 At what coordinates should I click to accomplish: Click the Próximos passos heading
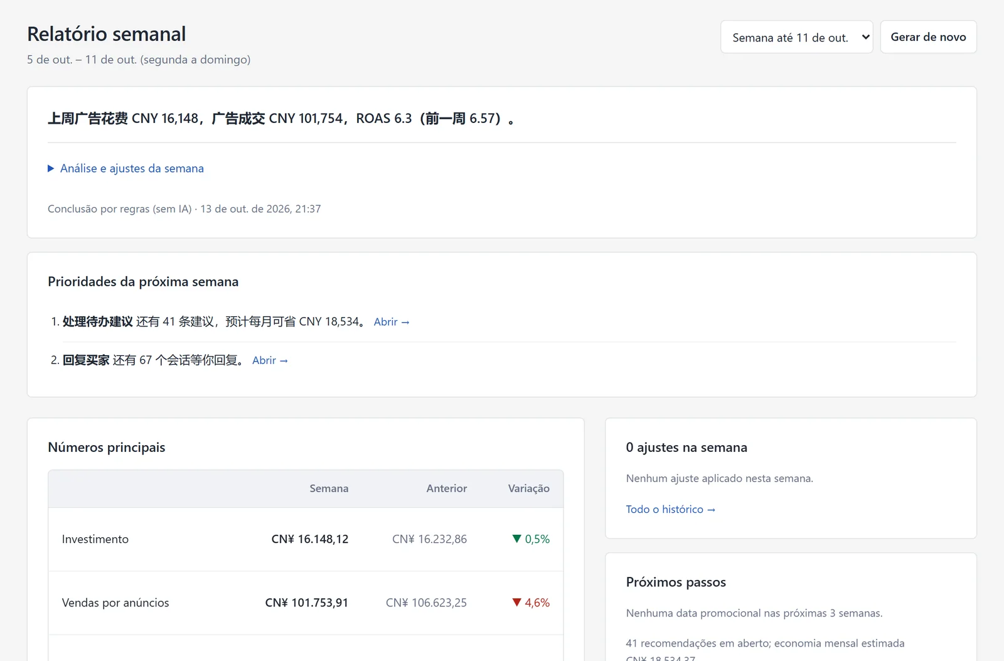[x=676, y=582]
